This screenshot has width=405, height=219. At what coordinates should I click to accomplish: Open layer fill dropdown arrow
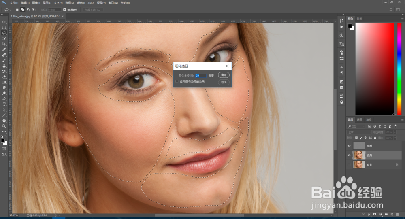click(x=395, y=138)
